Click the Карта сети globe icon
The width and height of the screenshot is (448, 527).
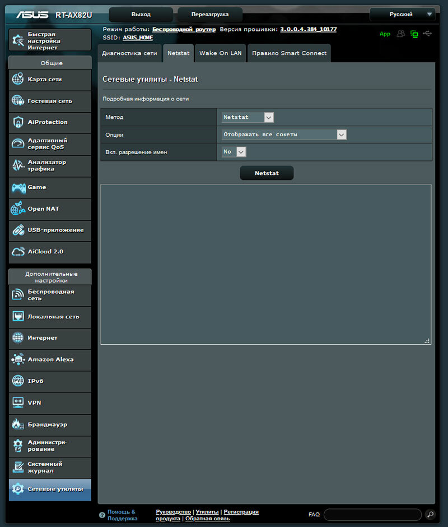click(18, 79)
